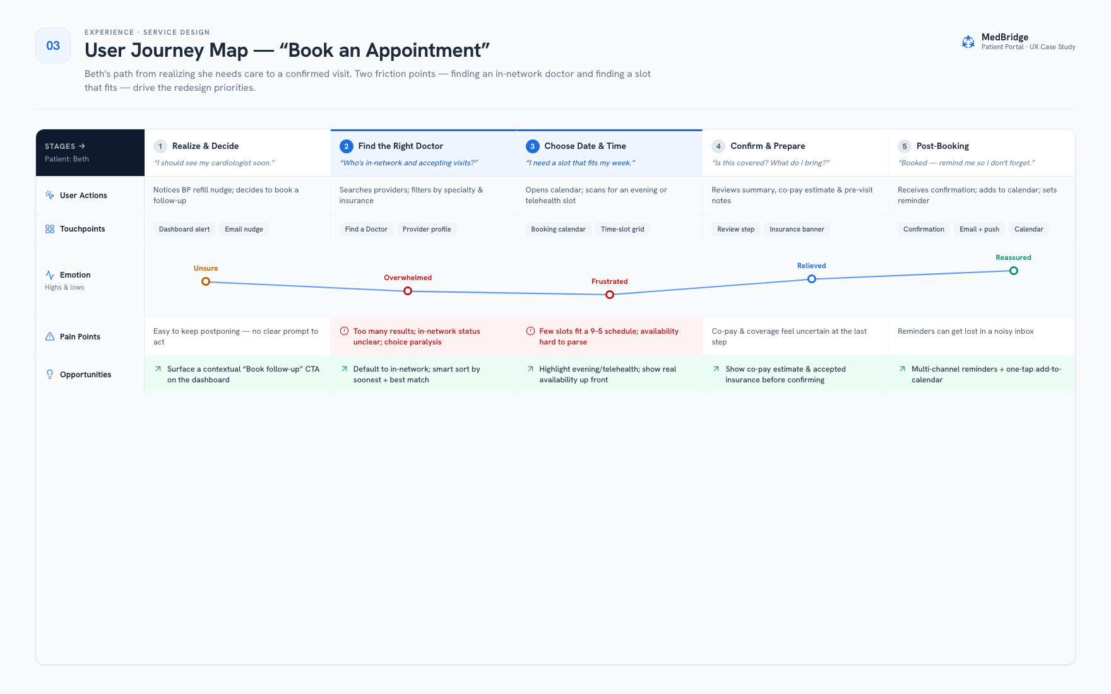The image size is (1111, 694).
Task: Click the MedBridge logo icon
Action: [968, 42]
